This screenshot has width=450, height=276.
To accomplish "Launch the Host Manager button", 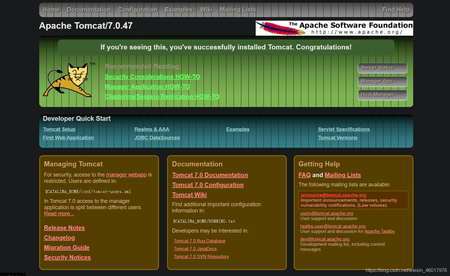I will [x=383, y=95].
